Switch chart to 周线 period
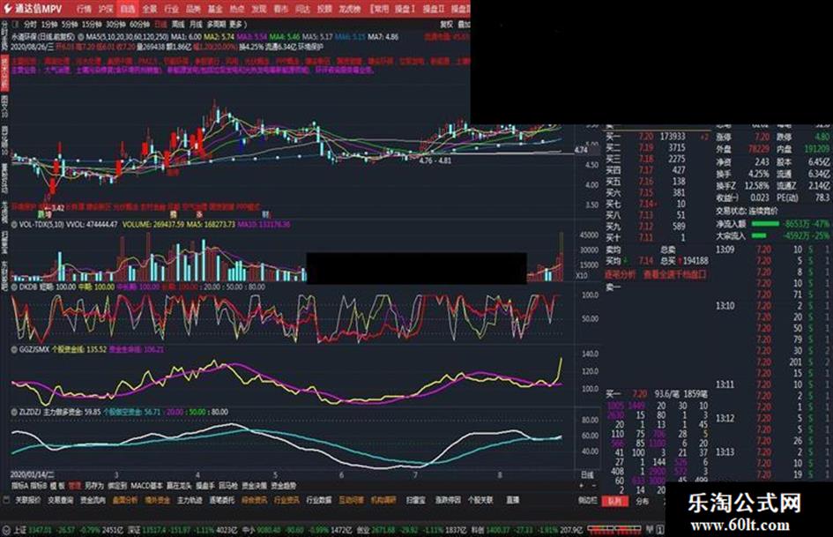The width and height of the screenshot is (833, 537). pyautogui.click(x=178, y=25)
